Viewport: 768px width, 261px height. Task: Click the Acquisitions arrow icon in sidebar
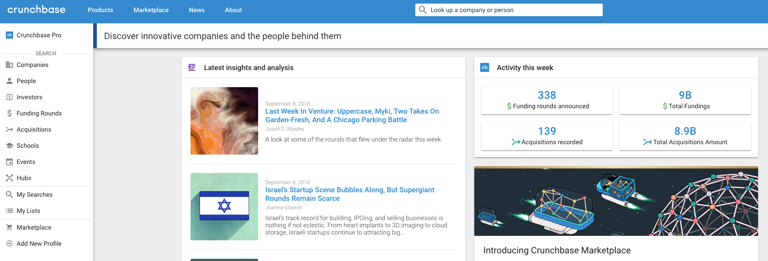(x=9, y=129)
